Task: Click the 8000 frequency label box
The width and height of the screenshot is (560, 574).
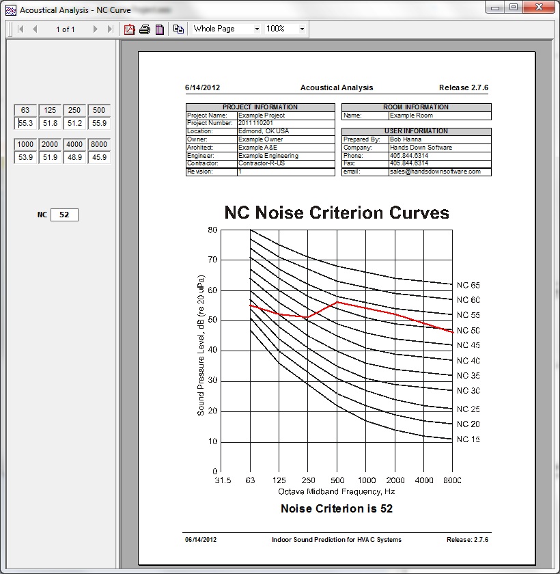Action: coord(99,144)
